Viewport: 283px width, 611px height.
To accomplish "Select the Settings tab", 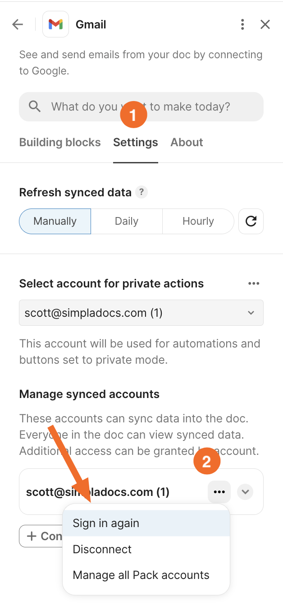I will point(136,143).
